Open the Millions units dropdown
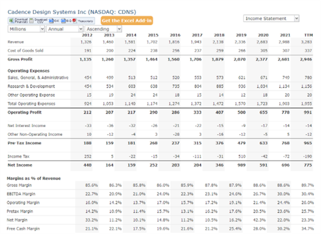This screenshot has height=234, width=321. click(x=26, y=29)
